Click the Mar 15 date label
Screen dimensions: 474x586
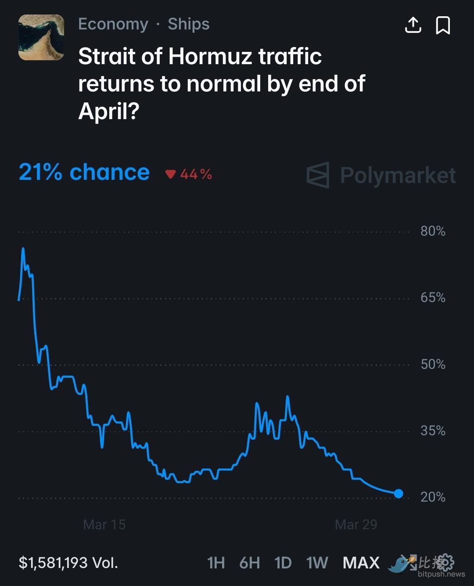pyautogui.click(x=104, y=524)
